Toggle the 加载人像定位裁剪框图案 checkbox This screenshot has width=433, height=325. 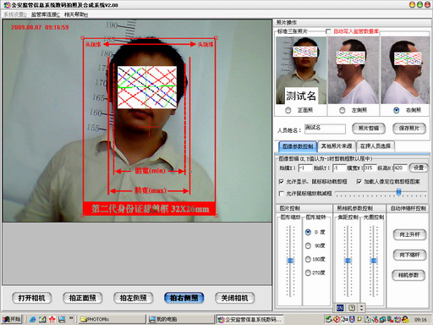(359, 182)
